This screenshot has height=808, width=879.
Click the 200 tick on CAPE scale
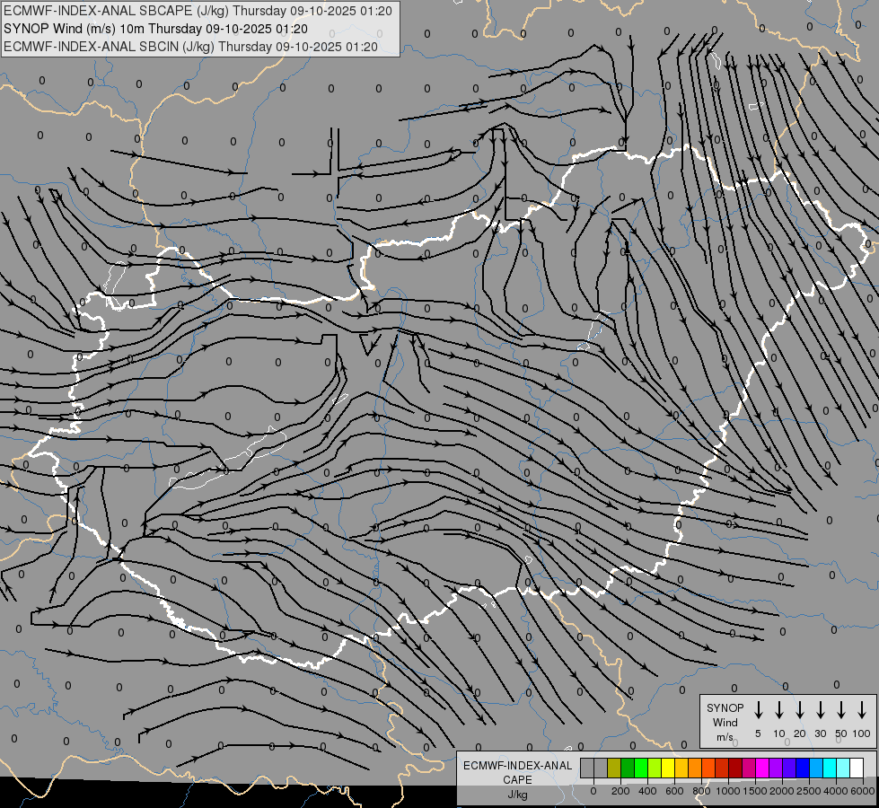point(620,791)
